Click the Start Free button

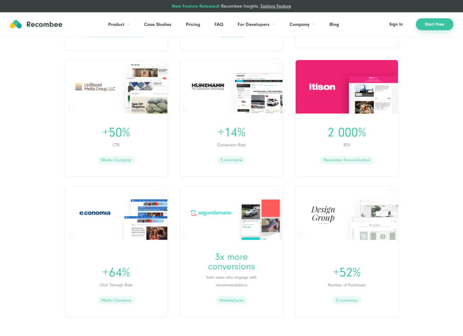(435, 24)
